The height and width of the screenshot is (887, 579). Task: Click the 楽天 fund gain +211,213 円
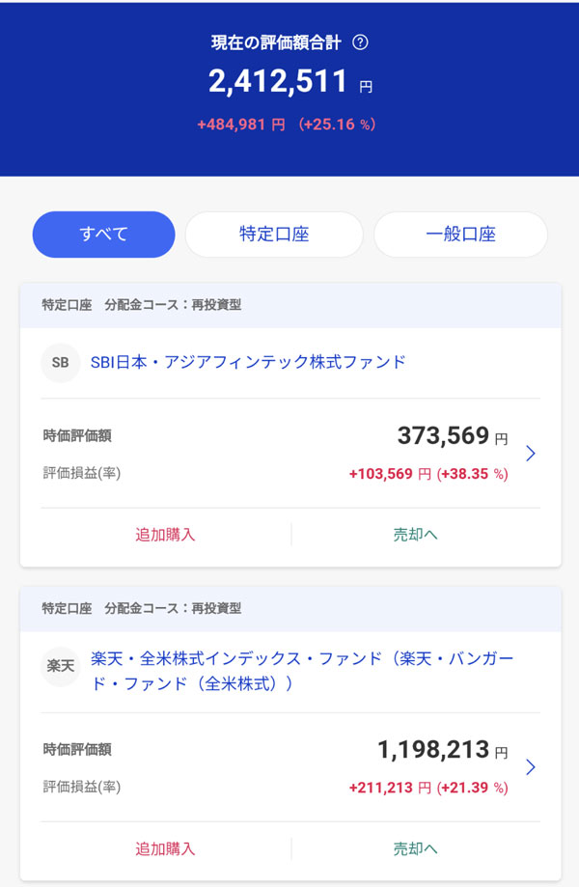[390, 788]
